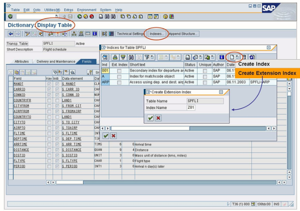Click the Indexes... button

(x=157, y=34)
